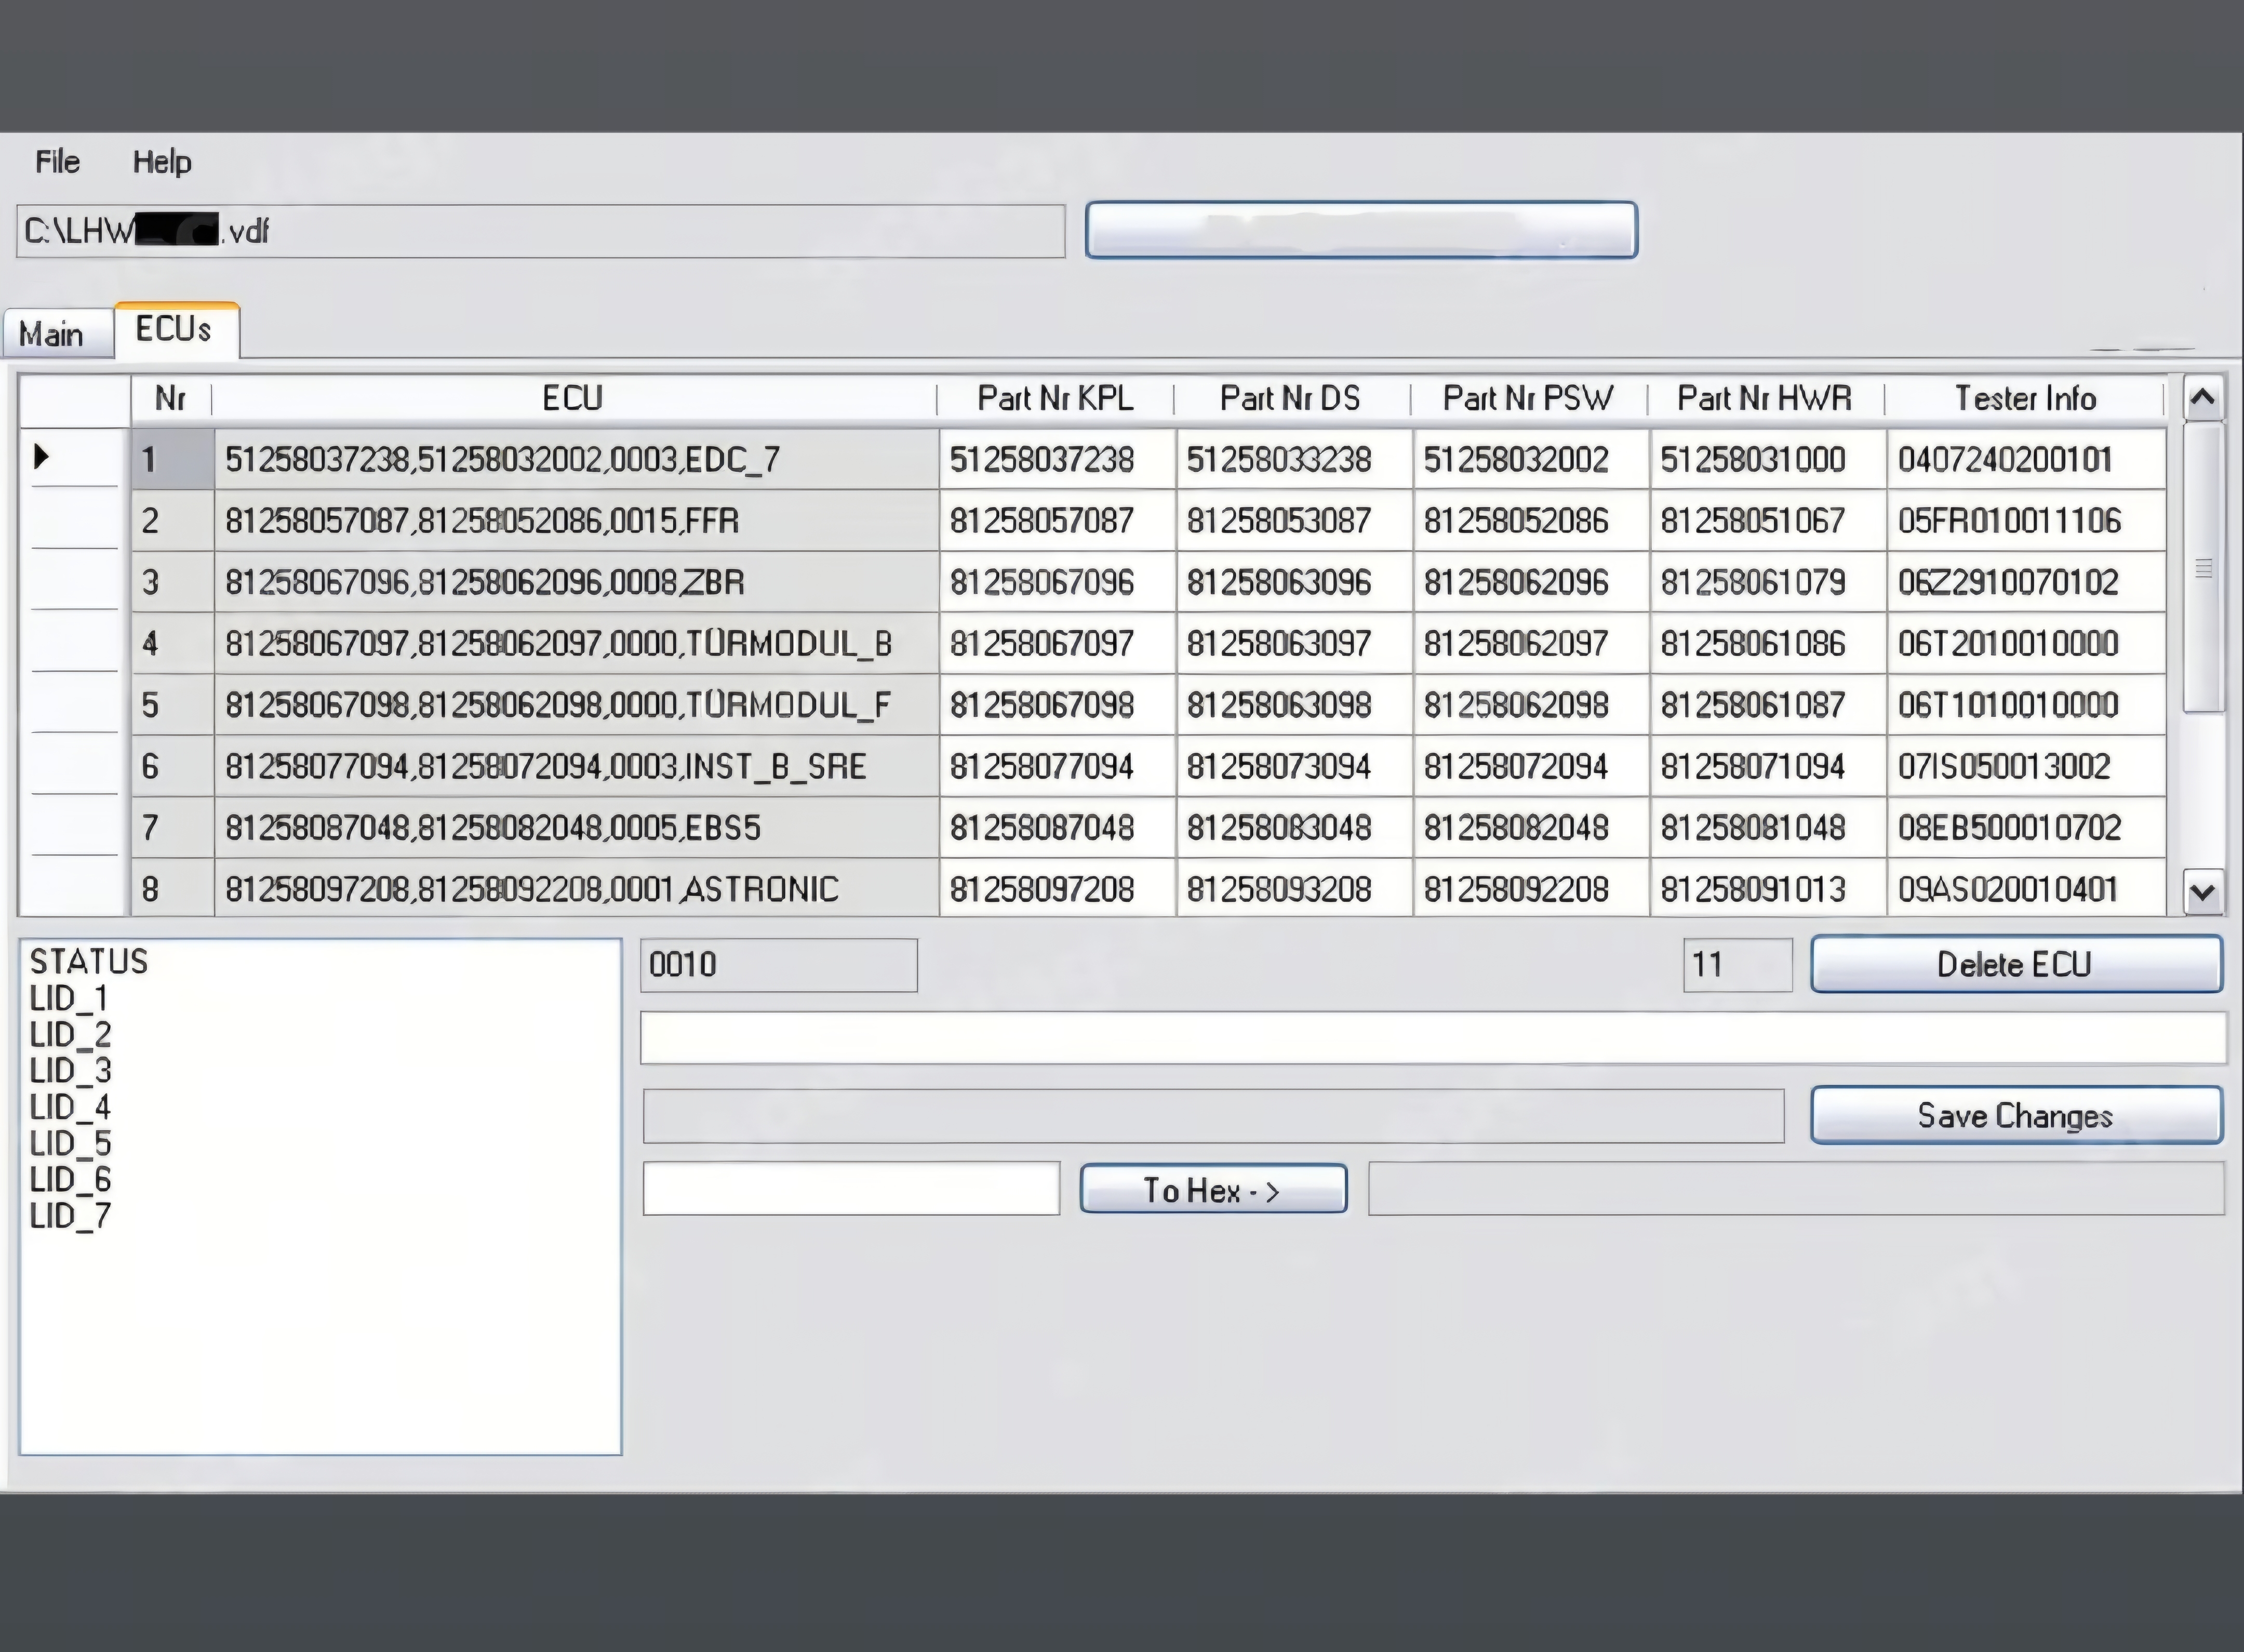Select LID_4 in the list

(x=70, y=1107)
